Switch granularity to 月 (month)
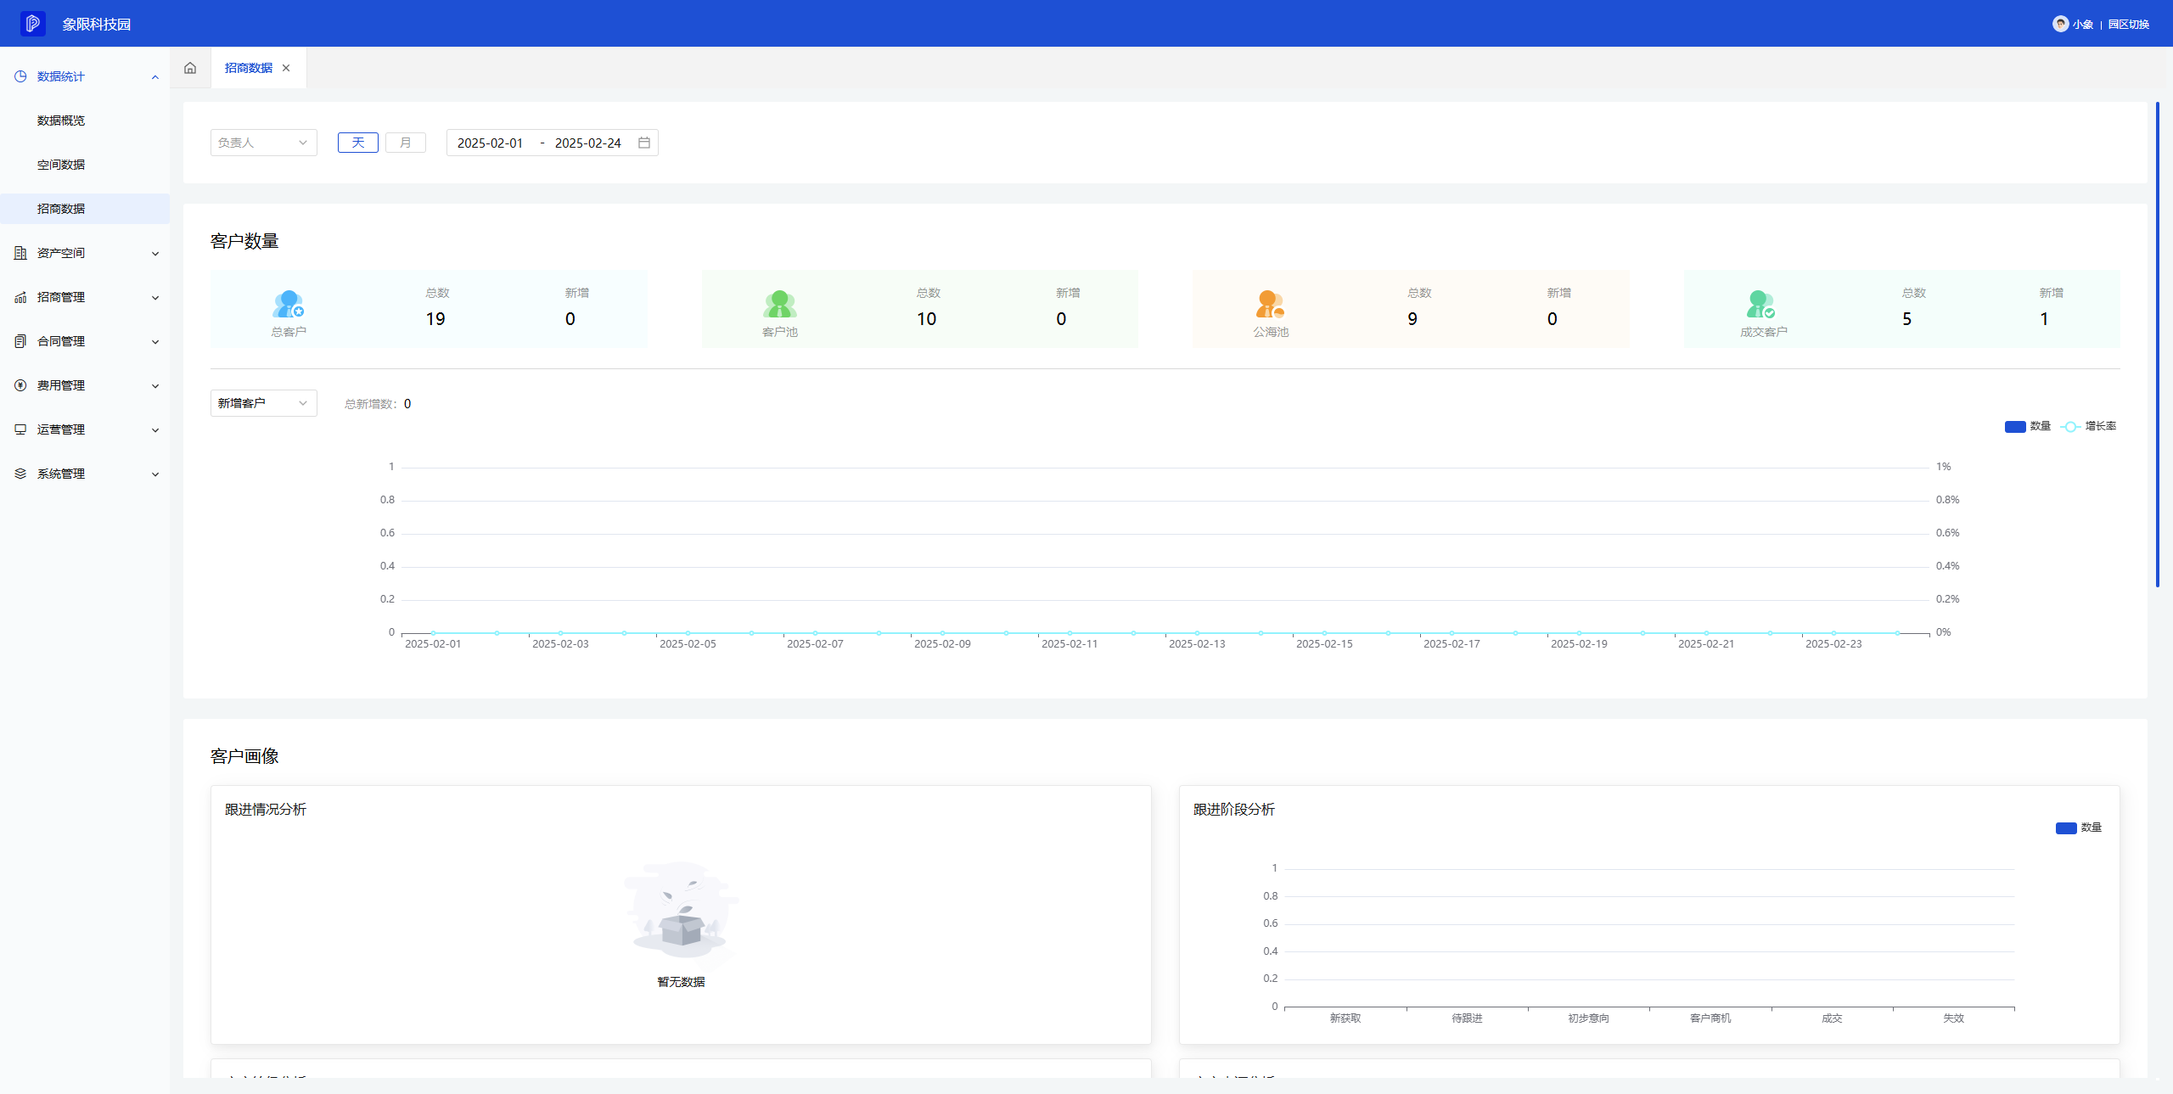Viewport: 2173px width, 1094px height. [406, 143]
